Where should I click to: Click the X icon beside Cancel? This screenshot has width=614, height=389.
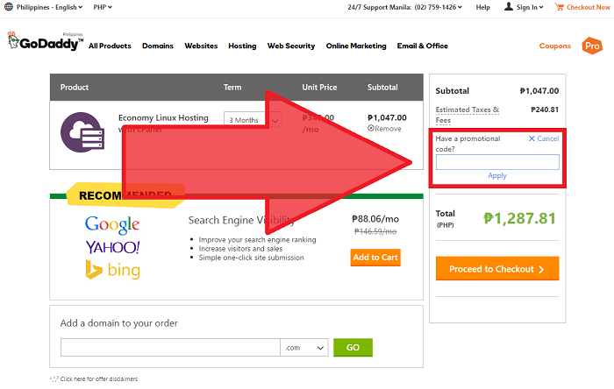click(532, 138)
